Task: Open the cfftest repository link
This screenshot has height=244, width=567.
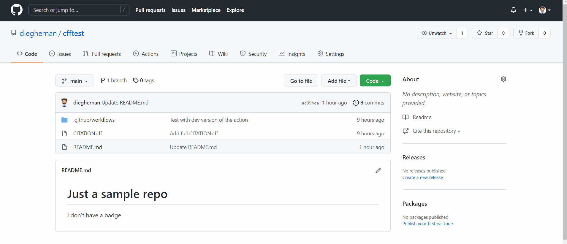Action: pyautogui.click(x=73, y=33)
